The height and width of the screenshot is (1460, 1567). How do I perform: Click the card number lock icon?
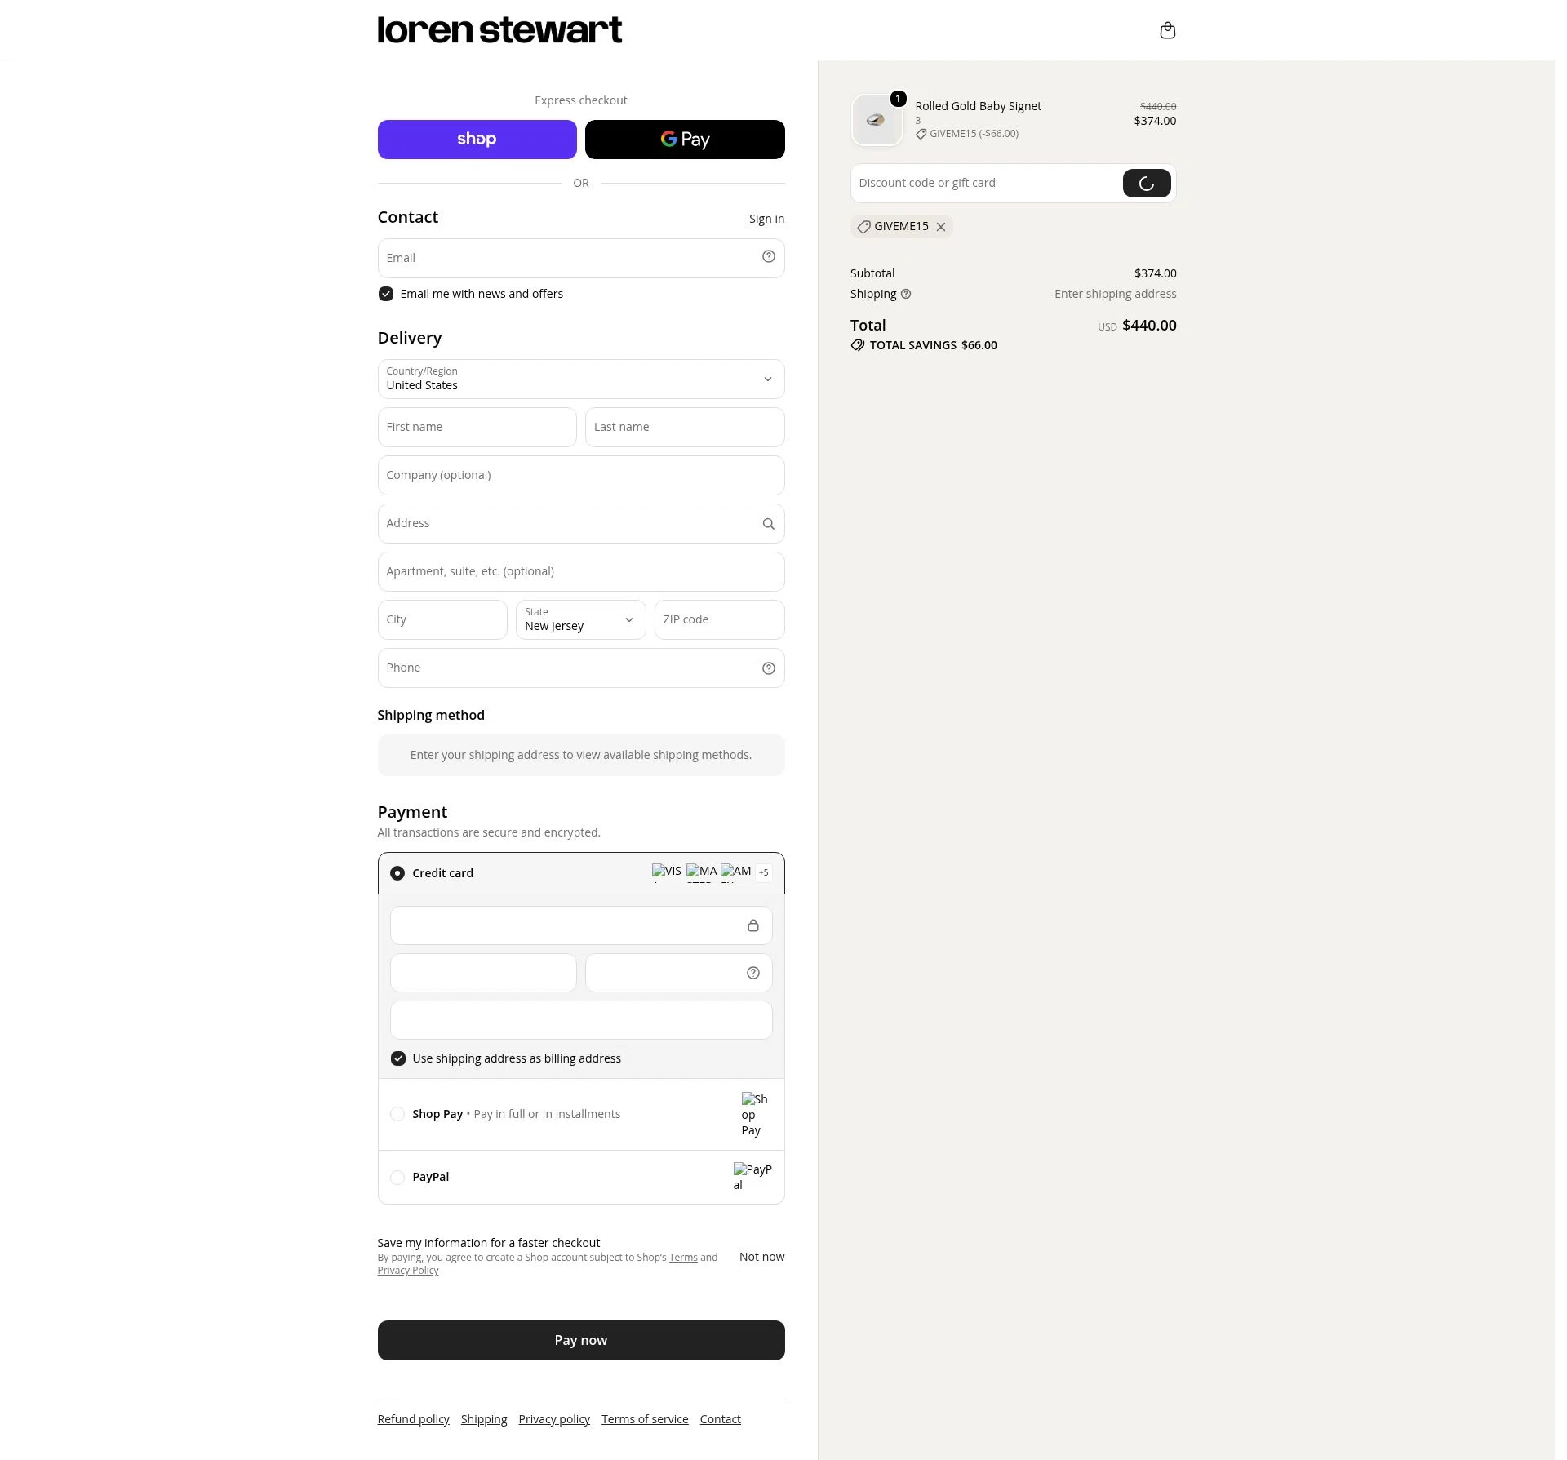(x=752, y=925)
